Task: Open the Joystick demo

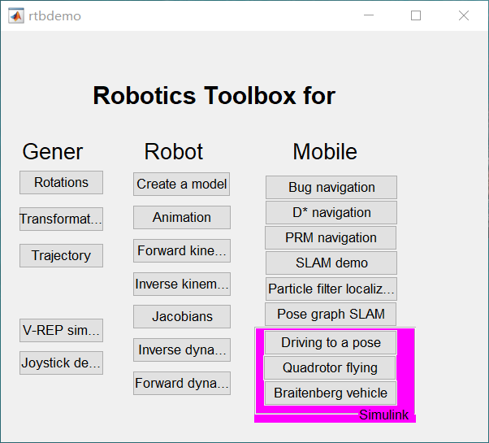Action: click(61, 363)
